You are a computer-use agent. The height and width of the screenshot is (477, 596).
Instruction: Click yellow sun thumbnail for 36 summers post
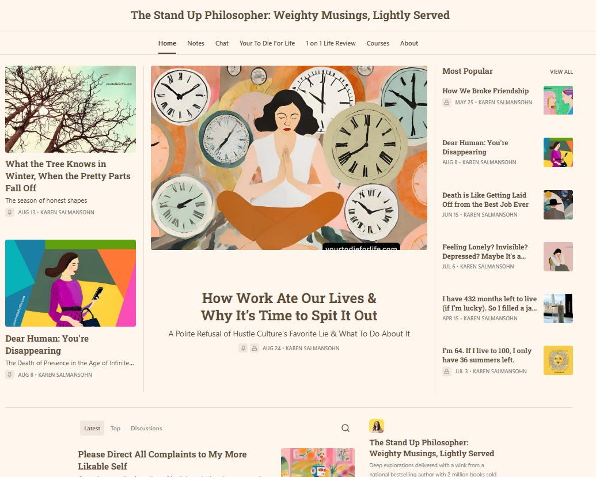[x=558, y=360]
